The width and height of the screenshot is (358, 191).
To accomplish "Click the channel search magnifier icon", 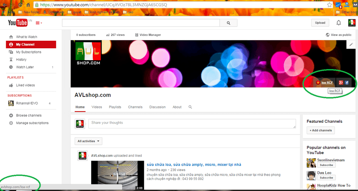I will tap(190, 107).
